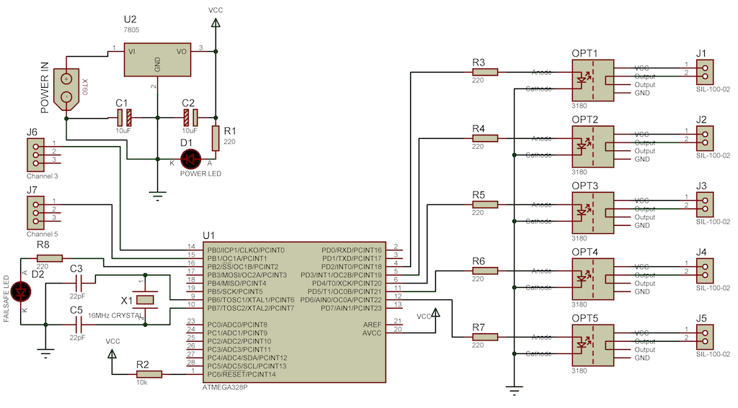738x408 pixels.
Task: Click the X1 16MHz crystal symbol
Action: (x=145, y=299)
